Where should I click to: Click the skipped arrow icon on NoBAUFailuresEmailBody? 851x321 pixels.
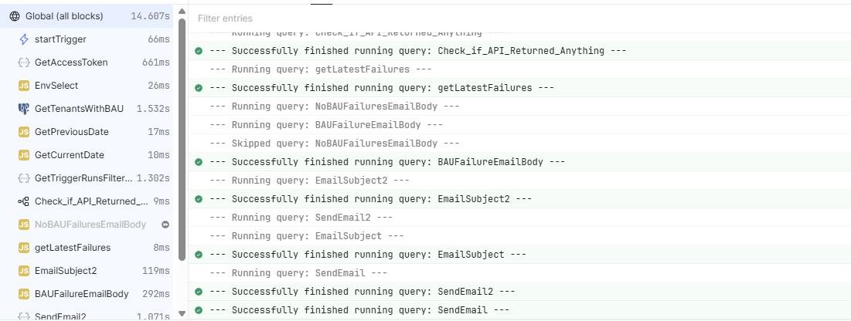[165, 225]
